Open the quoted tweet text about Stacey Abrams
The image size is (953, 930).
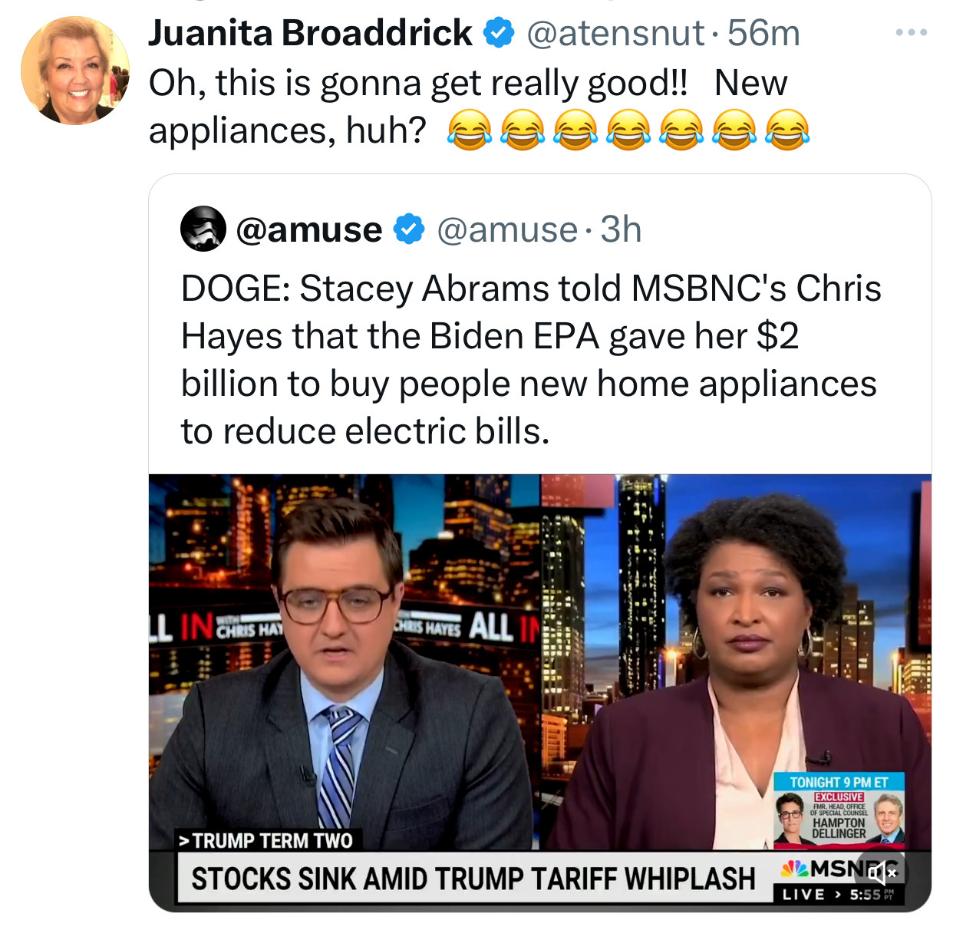pos(531,360)
